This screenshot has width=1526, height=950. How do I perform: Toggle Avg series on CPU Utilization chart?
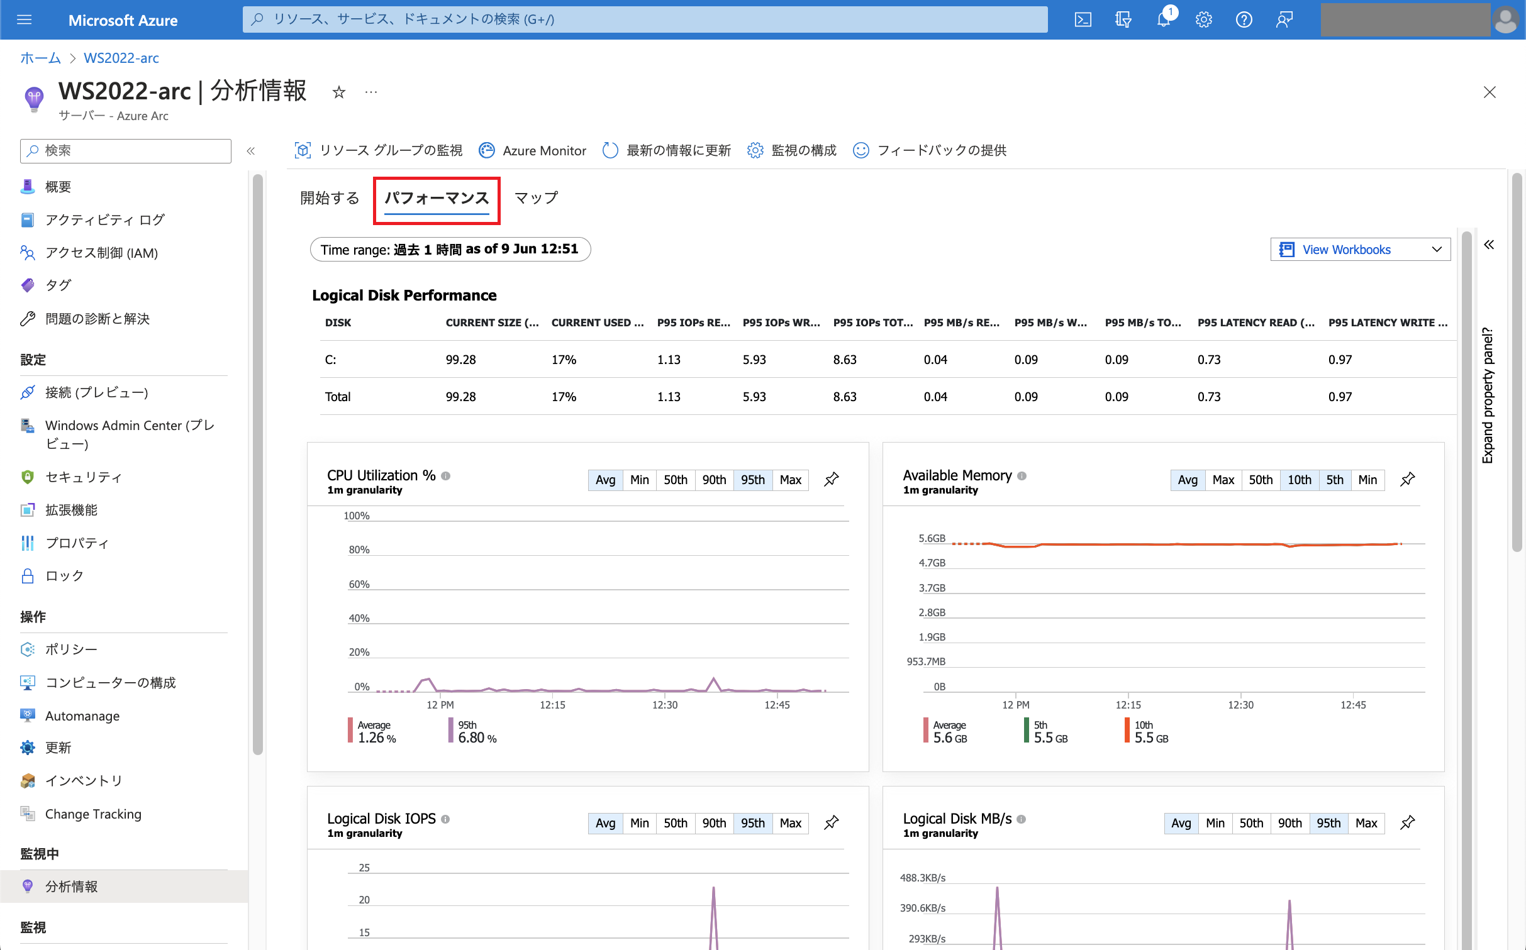[605, 480]
